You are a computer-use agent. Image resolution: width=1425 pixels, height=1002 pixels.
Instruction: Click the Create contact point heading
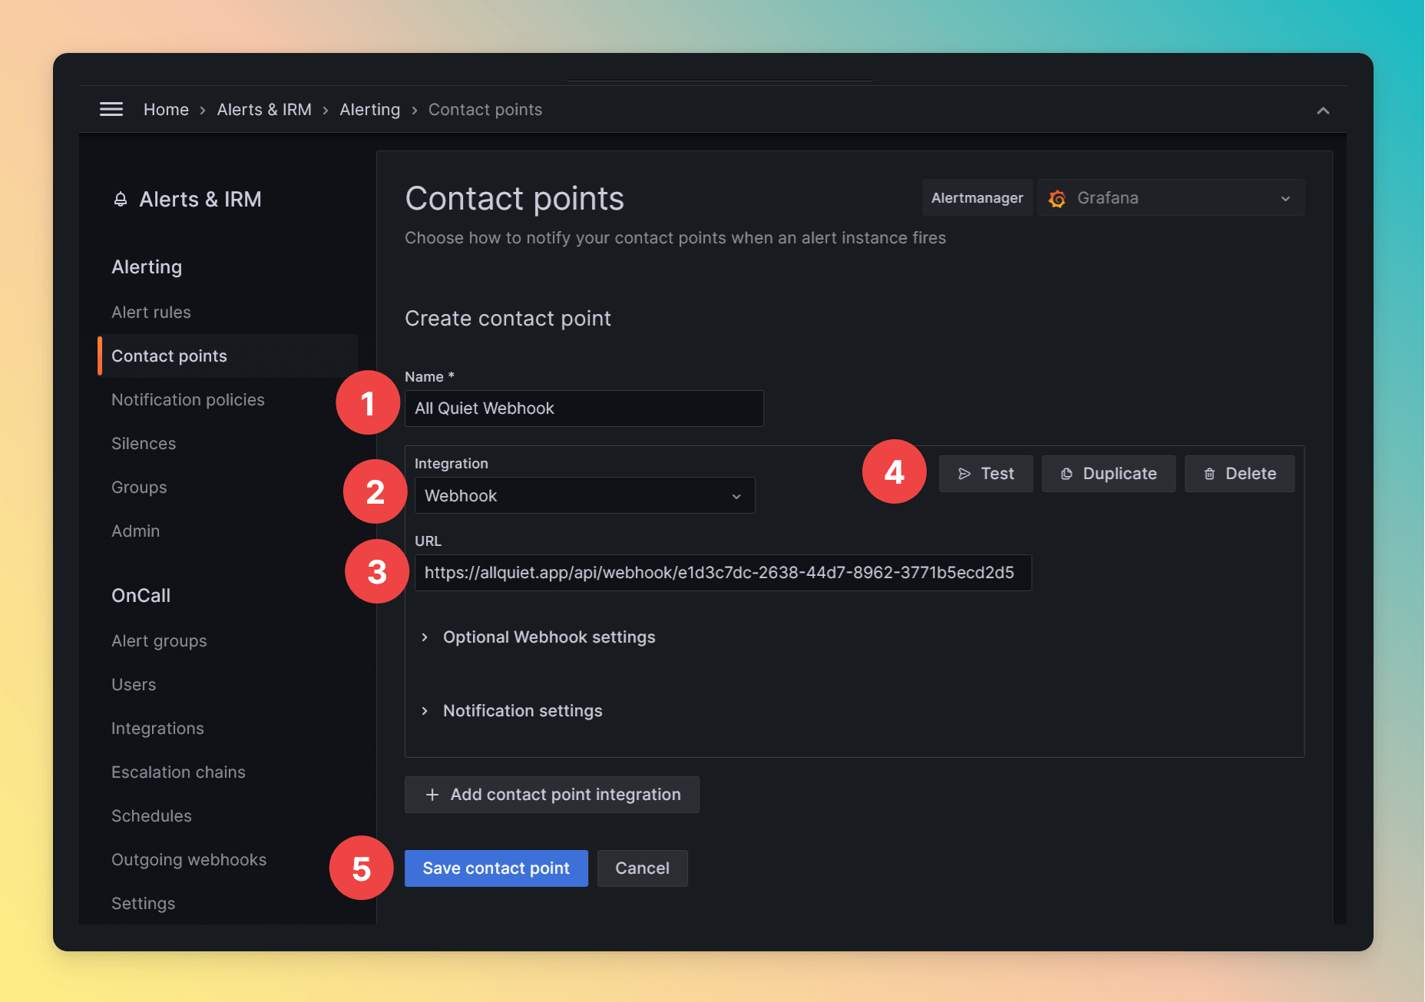508,319
